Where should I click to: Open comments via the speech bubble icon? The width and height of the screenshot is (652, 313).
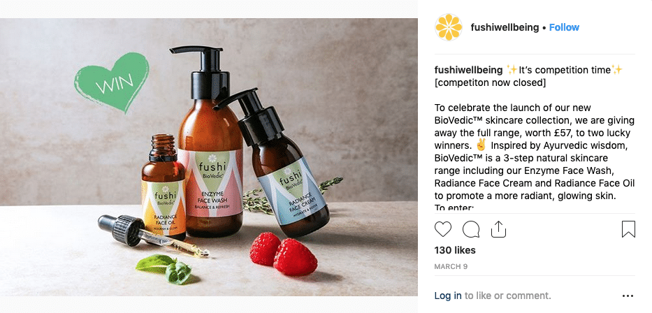pyautogui.click(x=471, y=229)
